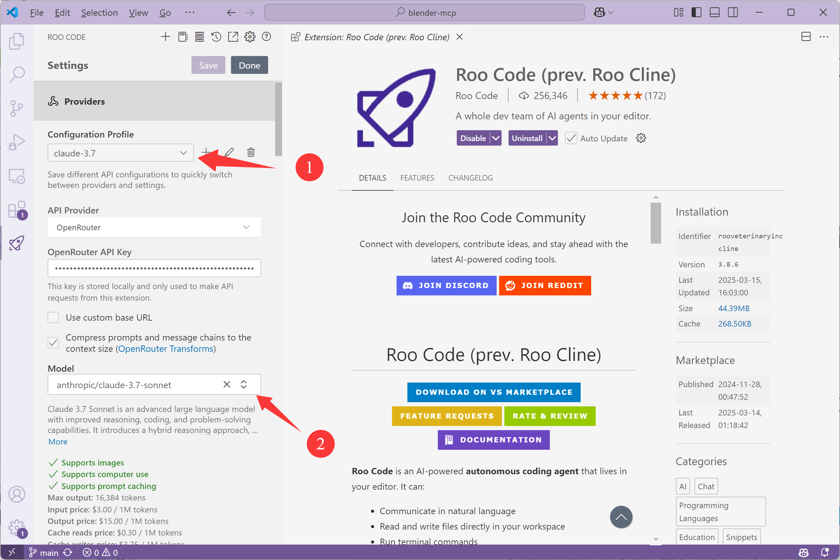Click the Roo Code sidebar panel icon
This screenshot has height=560, width=840.
tap(17, 243)
